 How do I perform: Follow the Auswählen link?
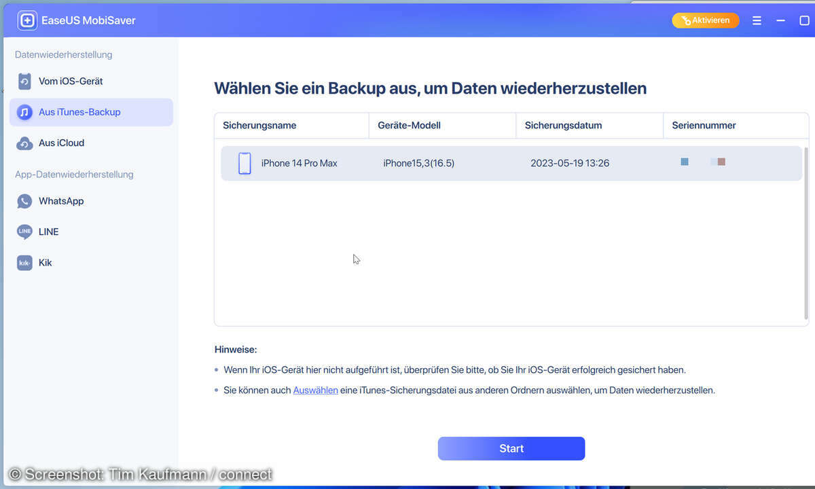[x=315, y=391]
